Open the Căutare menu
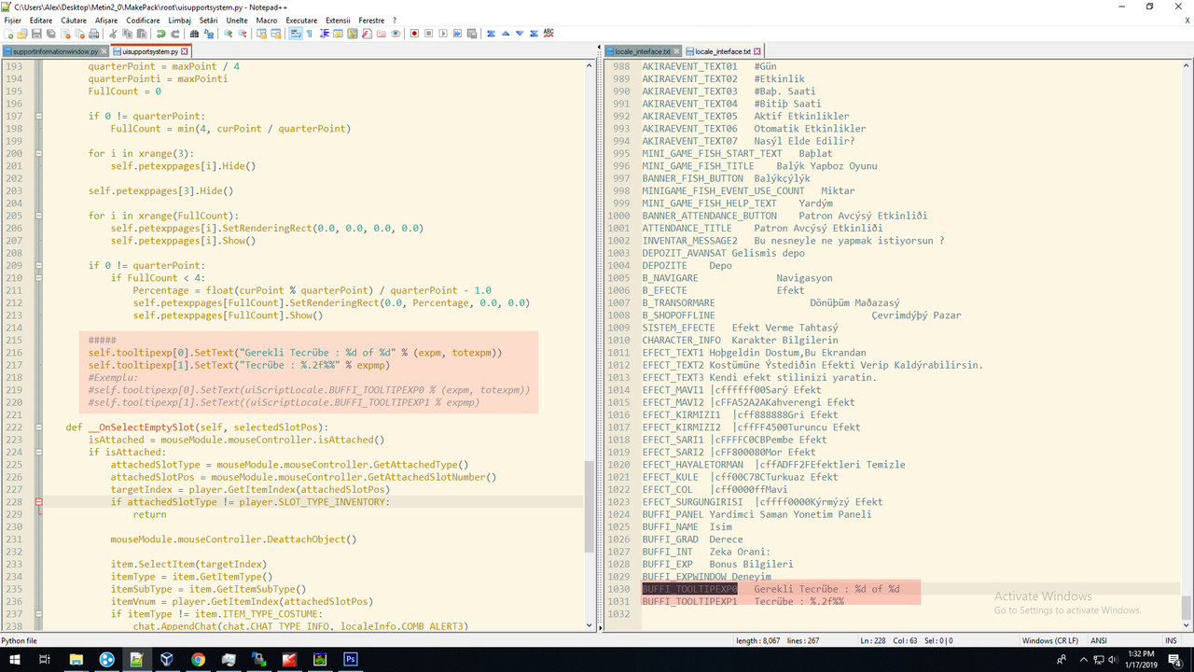Viewport: 1194px width, 672px height. [74, 20]
